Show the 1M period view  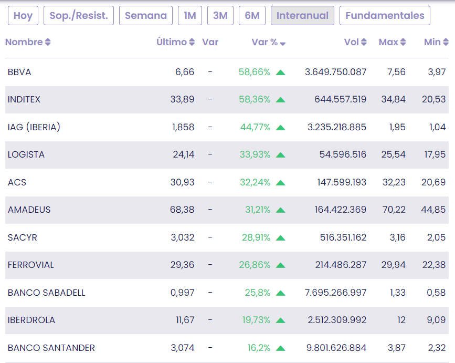coord(190,16)
